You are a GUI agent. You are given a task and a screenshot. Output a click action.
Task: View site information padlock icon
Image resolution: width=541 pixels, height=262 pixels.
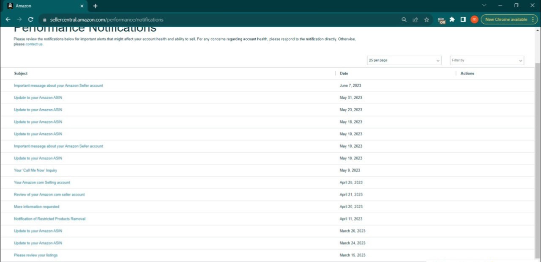pos(44,19)
